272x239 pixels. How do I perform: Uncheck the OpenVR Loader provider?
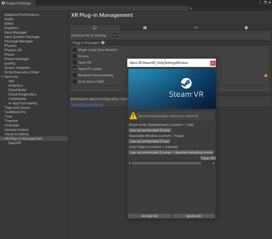tap(75, 69)
